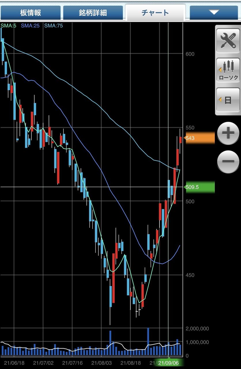Viewport: 241px width, 369px height.
Task: Tap the 550 price axis label
Action: pyautogui.click(x=190, y=127)
